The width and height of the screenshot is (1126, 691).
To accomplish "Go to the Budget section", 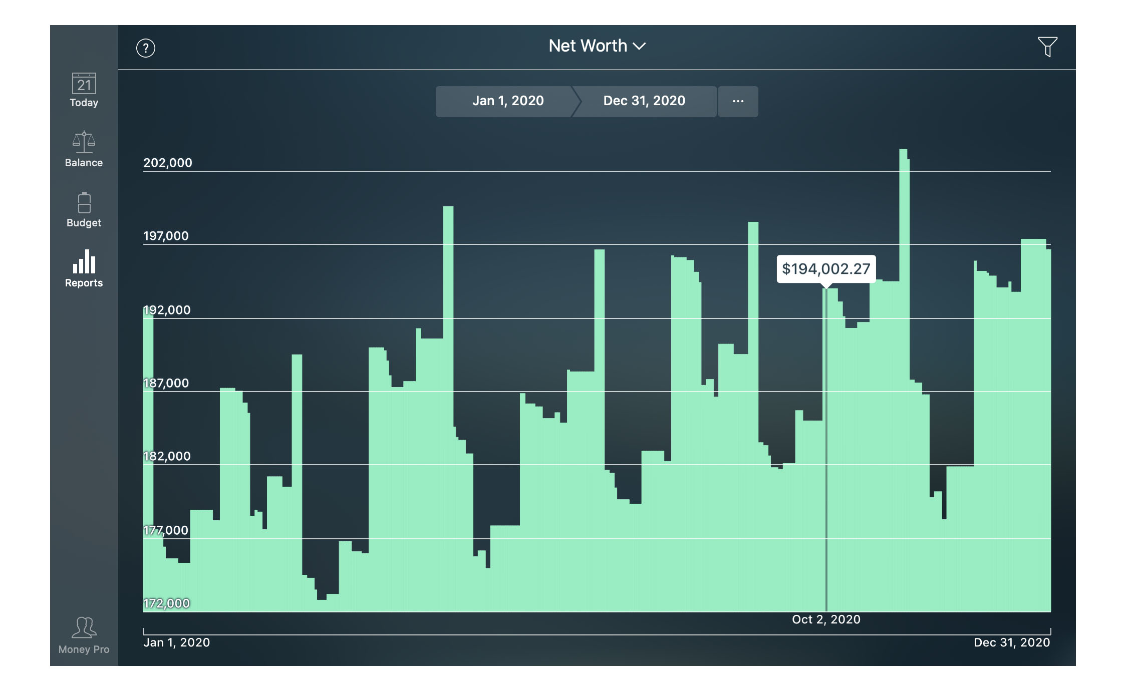I will [x=84, y=210].
